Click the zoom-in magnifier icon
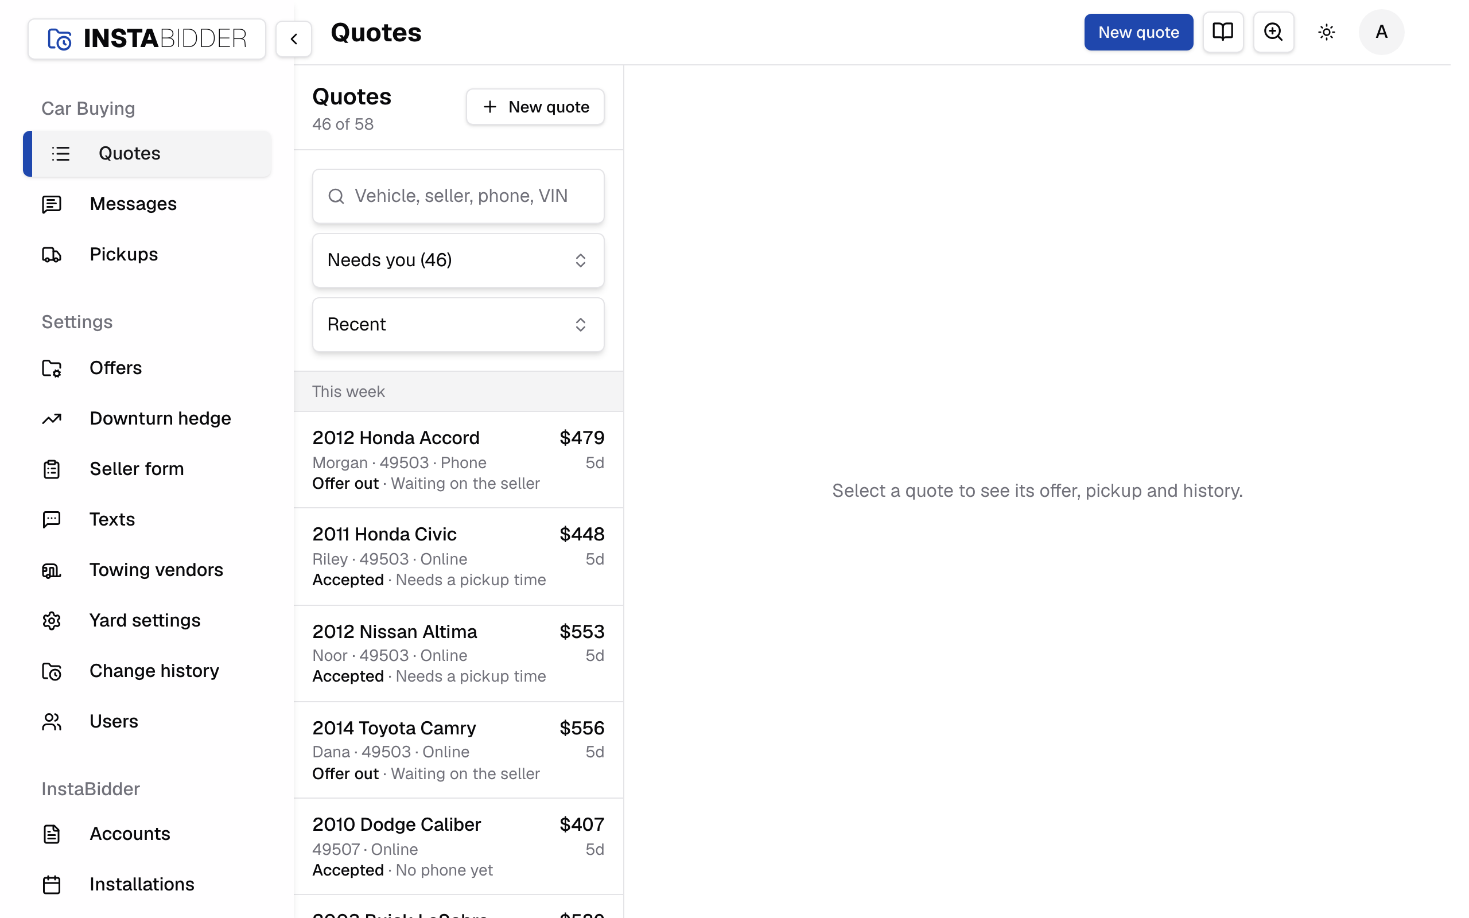The image size is (1469, 918). [x=1273, y=32]
